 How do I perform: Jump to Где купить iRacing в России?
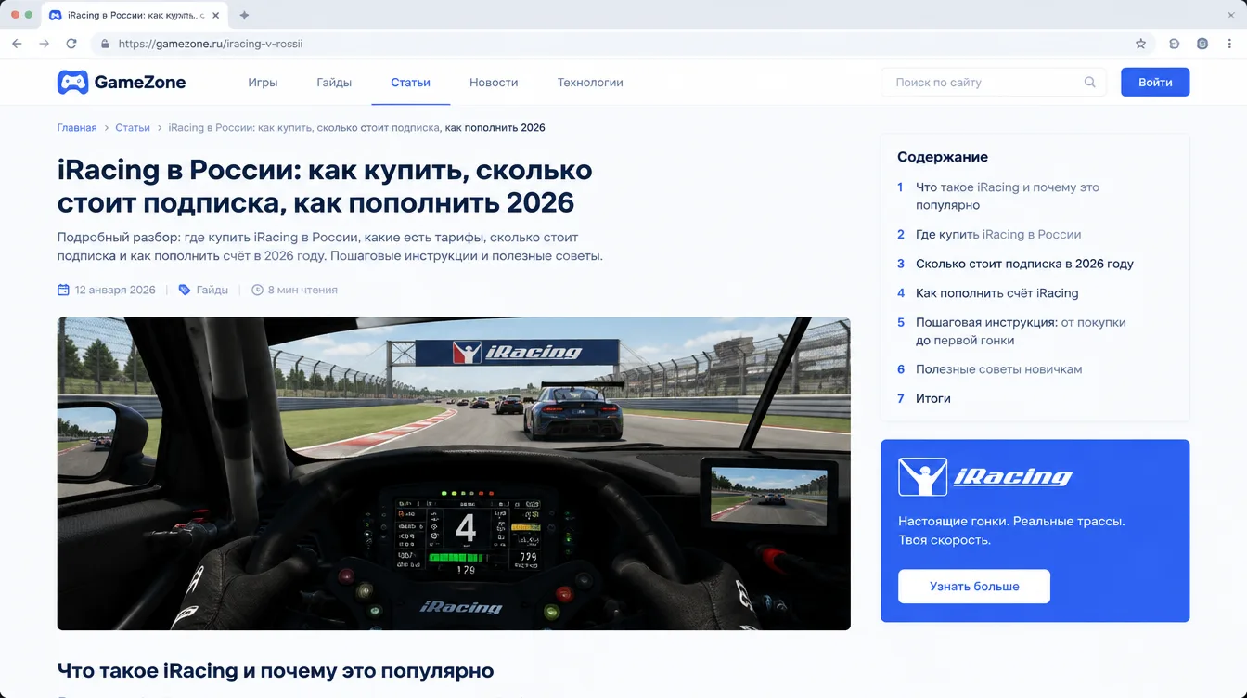click(x=998, y=235)
